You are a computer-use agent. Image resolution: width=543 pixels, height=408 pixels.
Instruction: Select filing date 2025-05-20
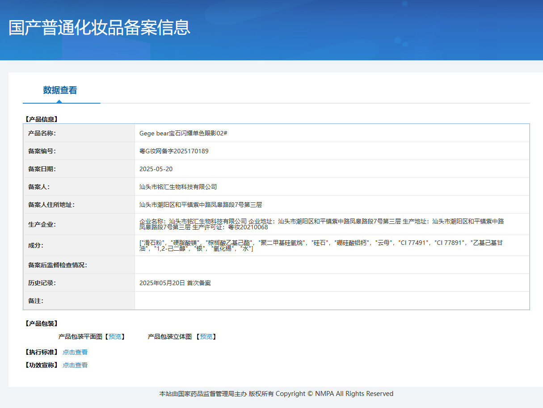click(156, 169)
